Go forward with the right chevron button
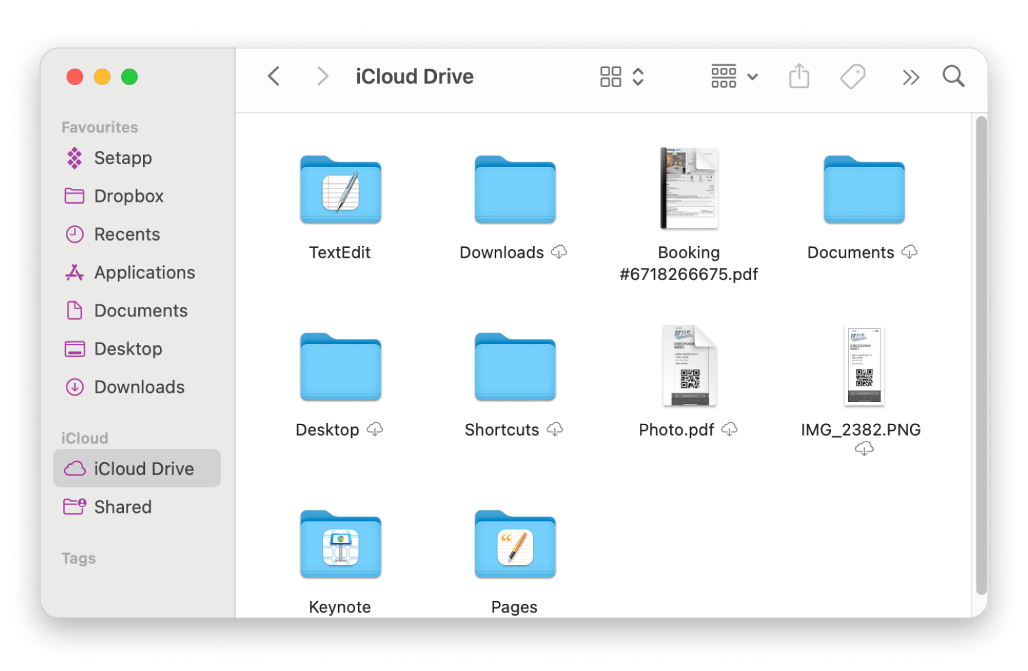 (322, 76)
